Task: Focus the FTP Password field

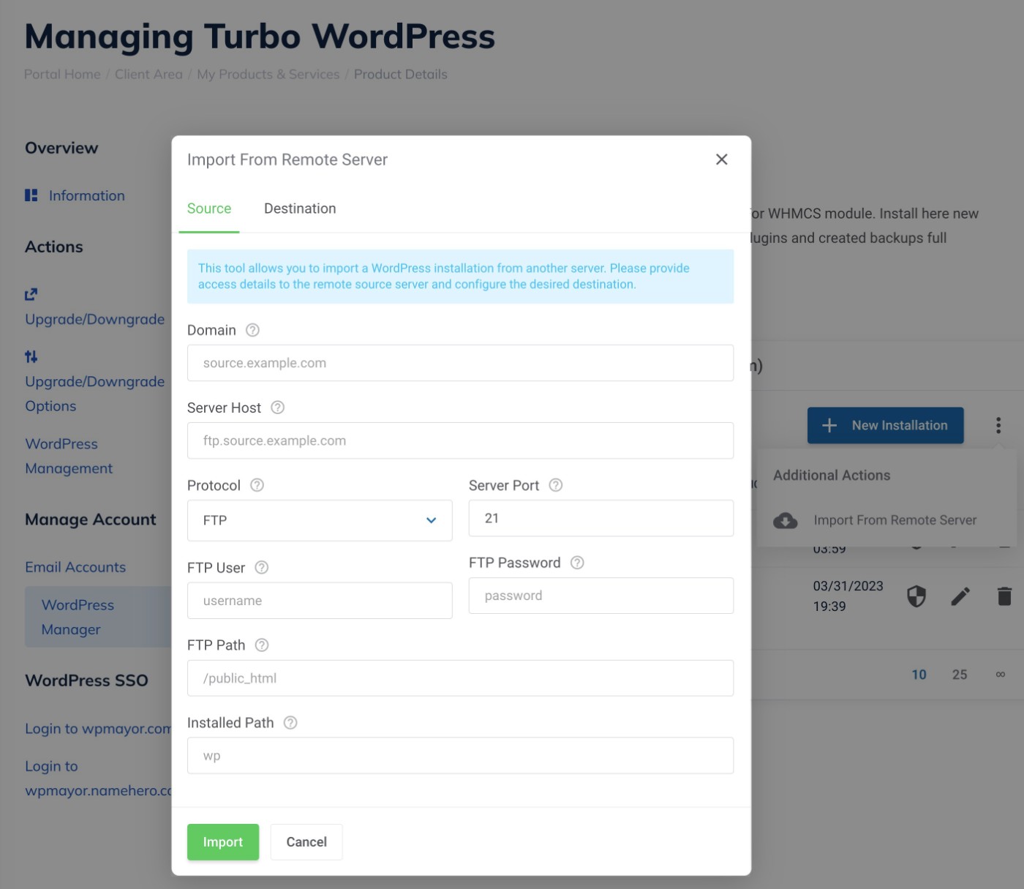Action: [601, 596]
